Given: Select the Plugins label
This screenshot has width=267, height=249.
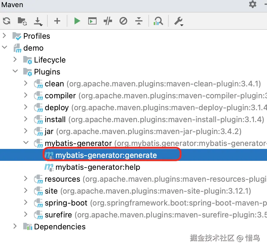Looking at the screenshot, I should tap(47, 72).
